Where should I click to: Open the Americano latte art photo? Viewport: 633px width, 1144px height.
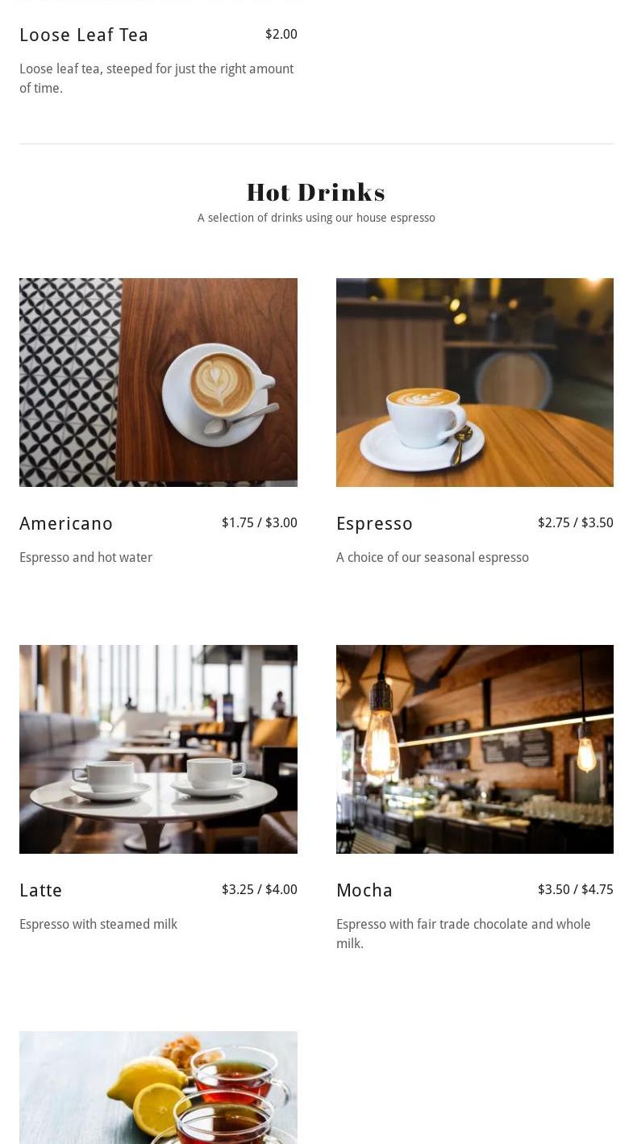[158, 382]
